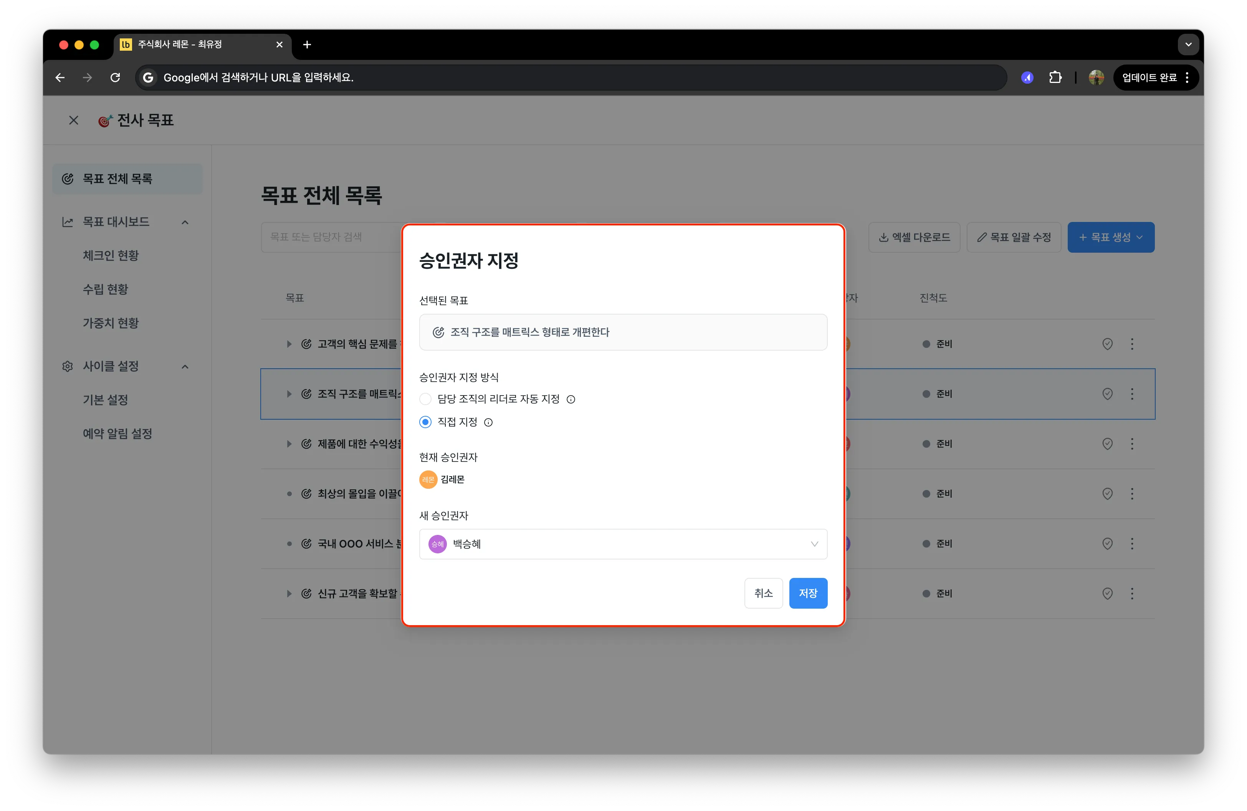Open 기본 설정 in sidebar
Viewport: 1247px width, 811px height.
pos(105,400)
